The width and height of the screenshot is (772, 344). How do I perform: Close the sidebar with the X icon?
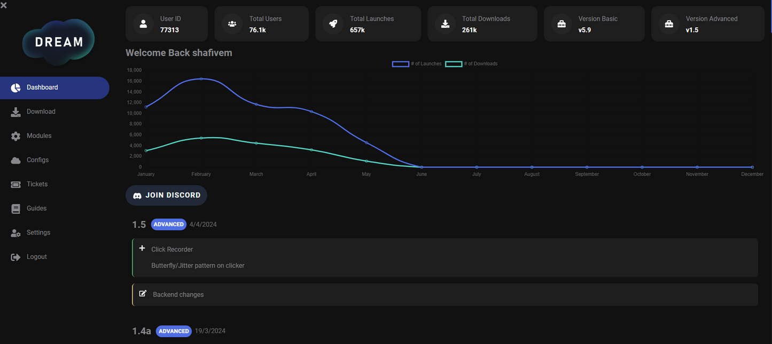(4, 5)
